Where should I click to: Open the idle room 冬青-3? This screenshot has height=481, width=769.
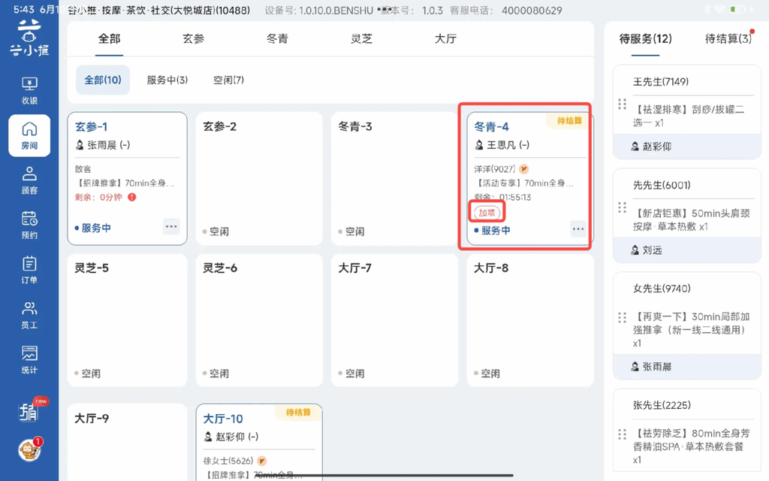394,178
